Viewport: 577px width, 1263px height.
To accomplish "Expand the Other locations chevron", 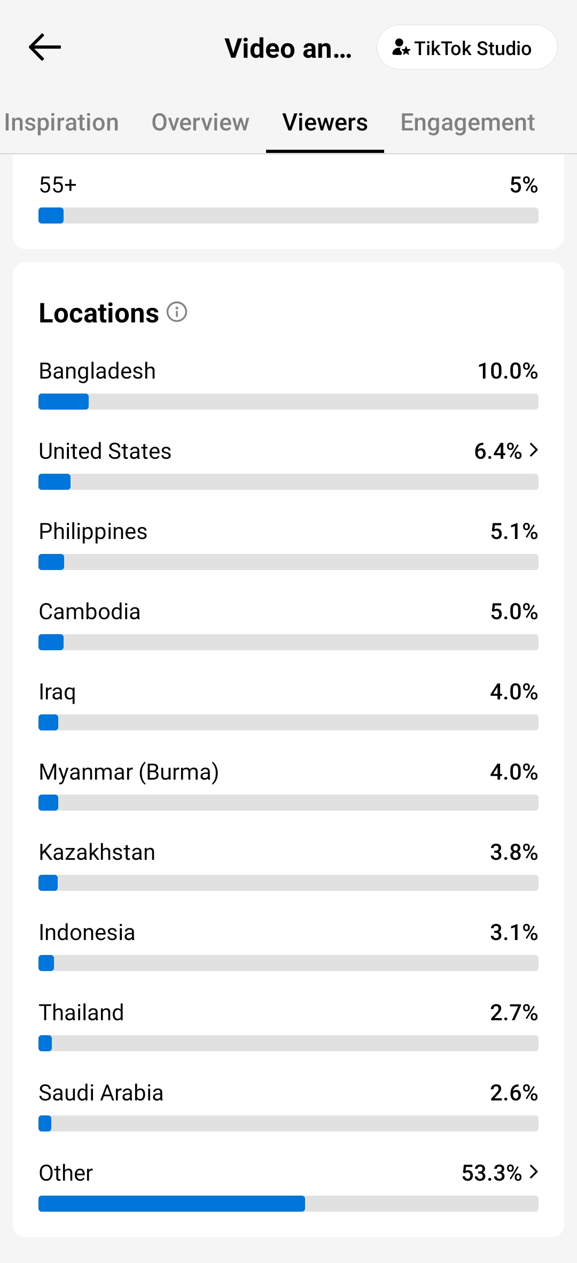I will 534,1173.
